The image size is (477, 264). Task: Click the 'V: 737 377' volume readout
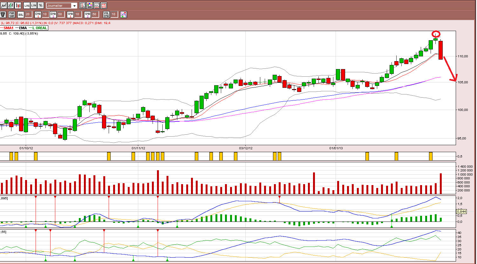[63, 23]
